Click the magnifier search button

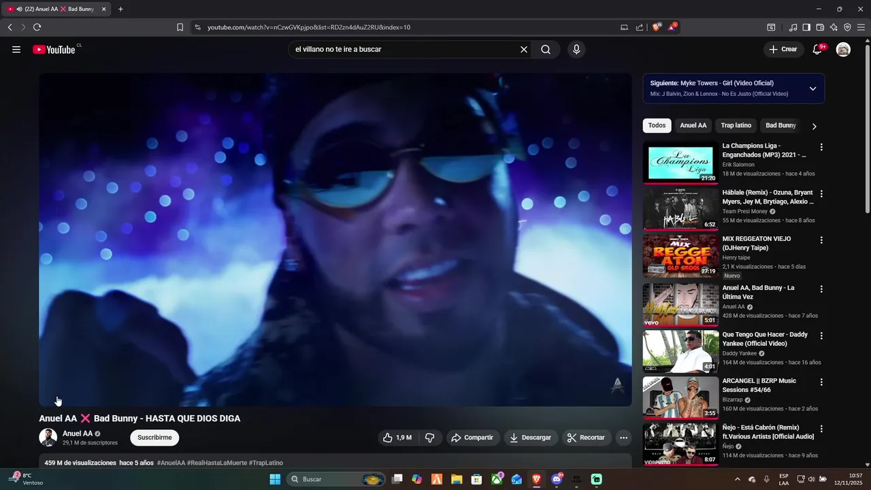coord(546,50)
